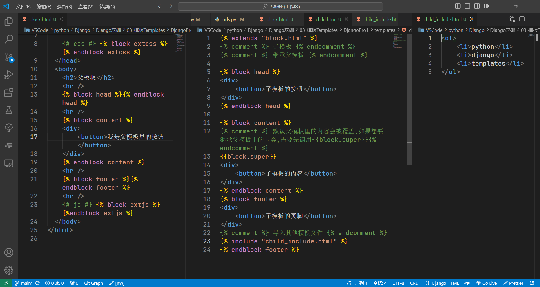Toggle the bottom panel layout button
The height and width of the screenshot is (287, 540).
[x=467, y=6]
